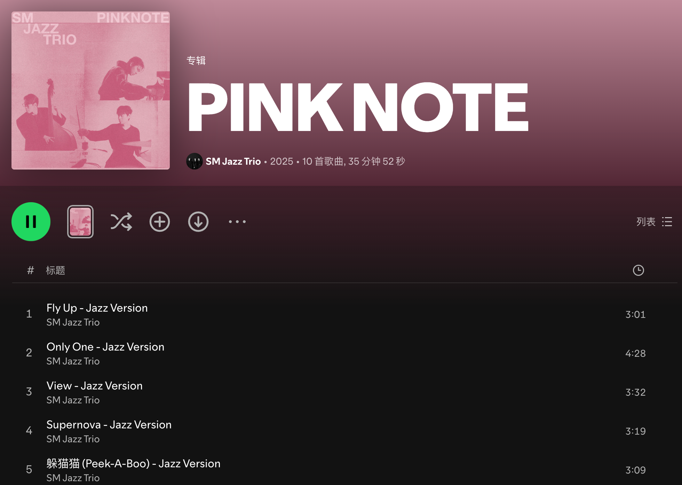This screenshot has height=485, width=682.
Task: Click the clock duration column icon
Action: click(x=638, y=270)
